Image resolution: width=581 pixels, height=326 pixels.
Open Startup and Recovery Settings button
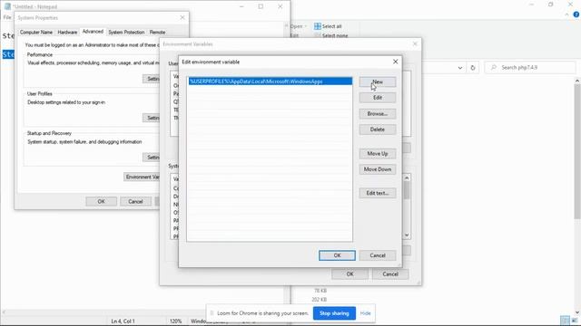coord(152,157)
